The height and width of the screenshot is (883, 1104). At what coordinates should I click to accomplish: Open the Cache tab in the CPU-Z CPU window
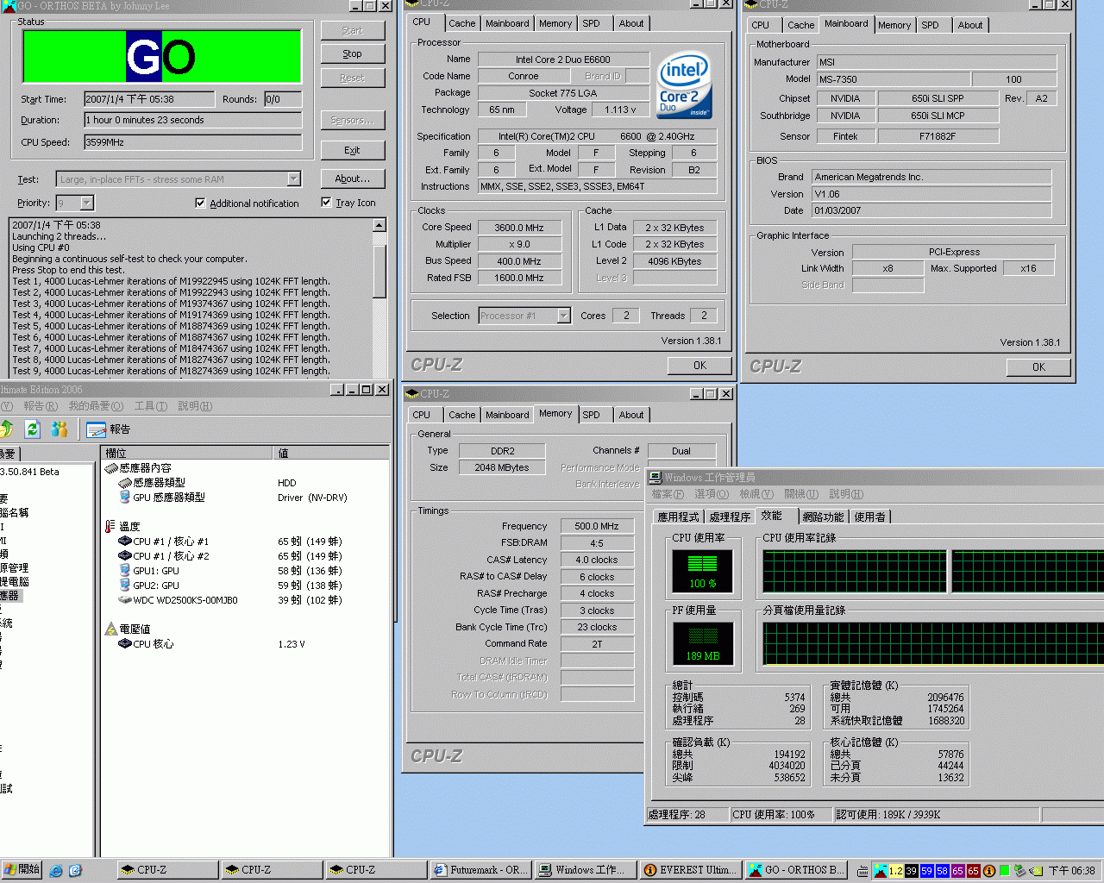461,23
